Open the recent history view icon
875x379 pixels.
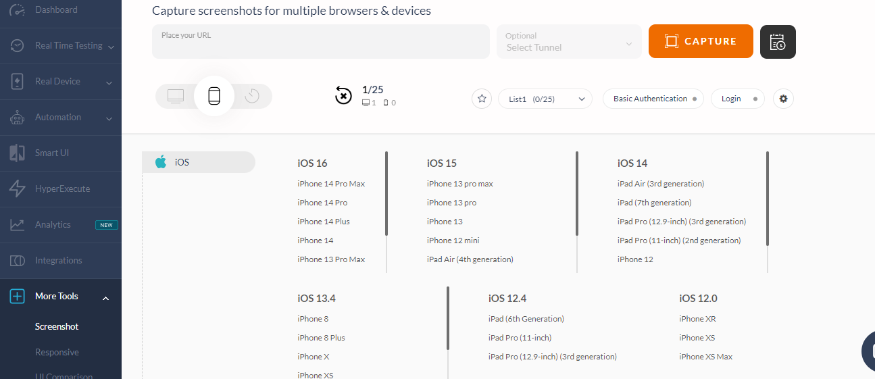pyautogui.click(x=252, y=96)
